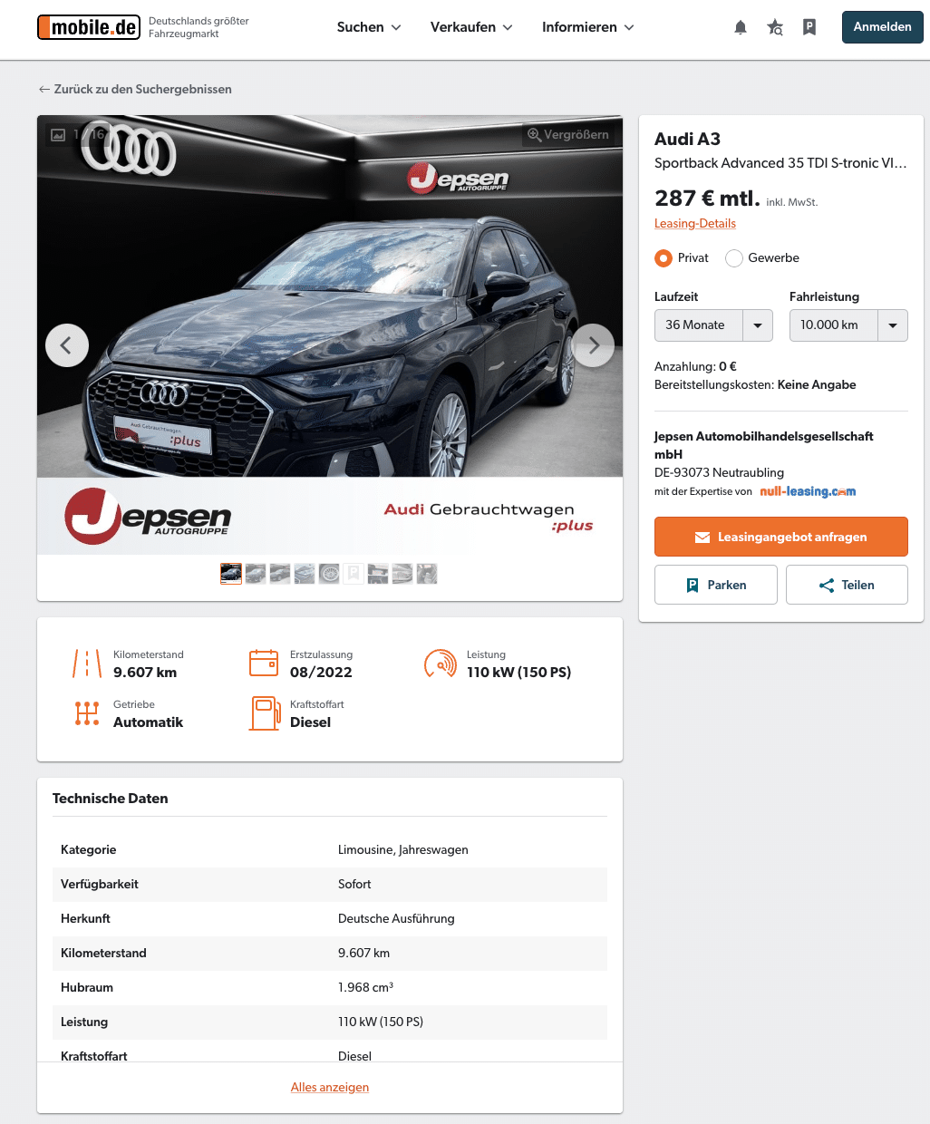Open the notifications bell icon
This screenshot has height=1124, width=930.
(741, 27)
